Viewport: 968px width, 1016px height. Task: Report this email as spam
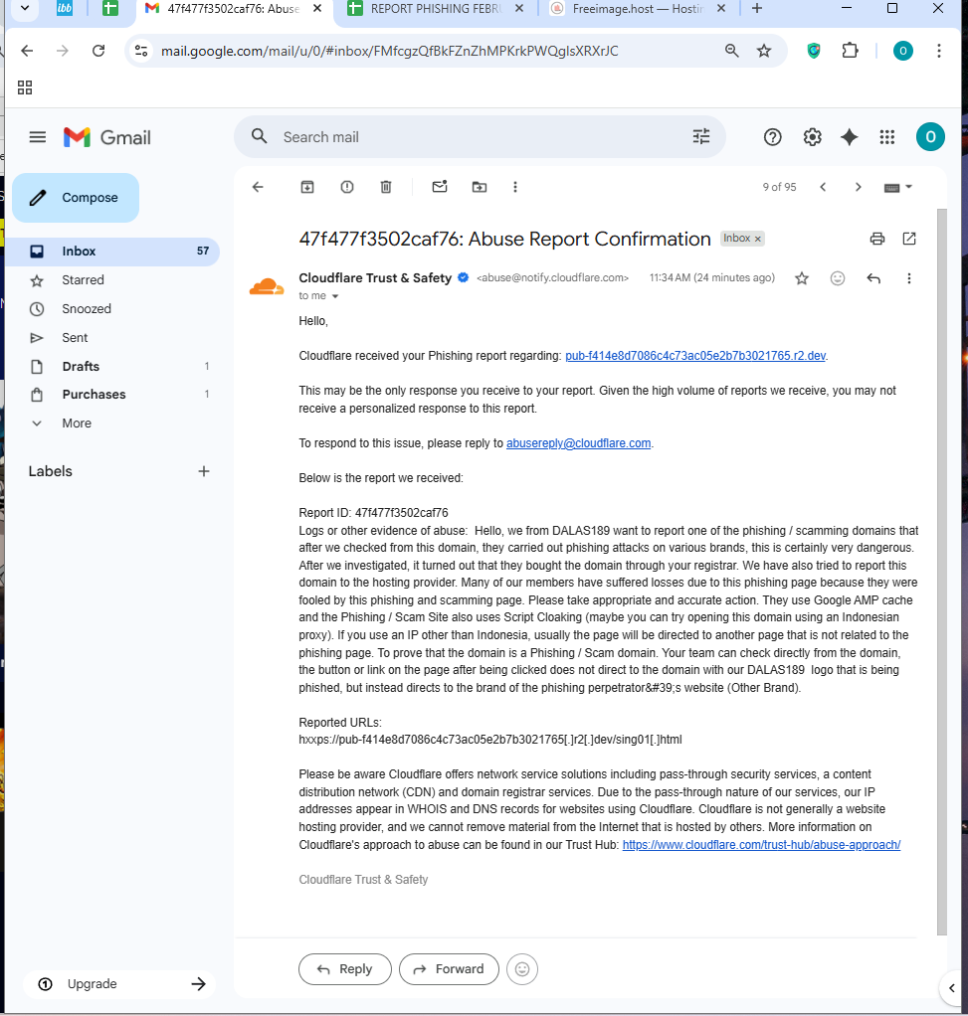coord(347,187)
